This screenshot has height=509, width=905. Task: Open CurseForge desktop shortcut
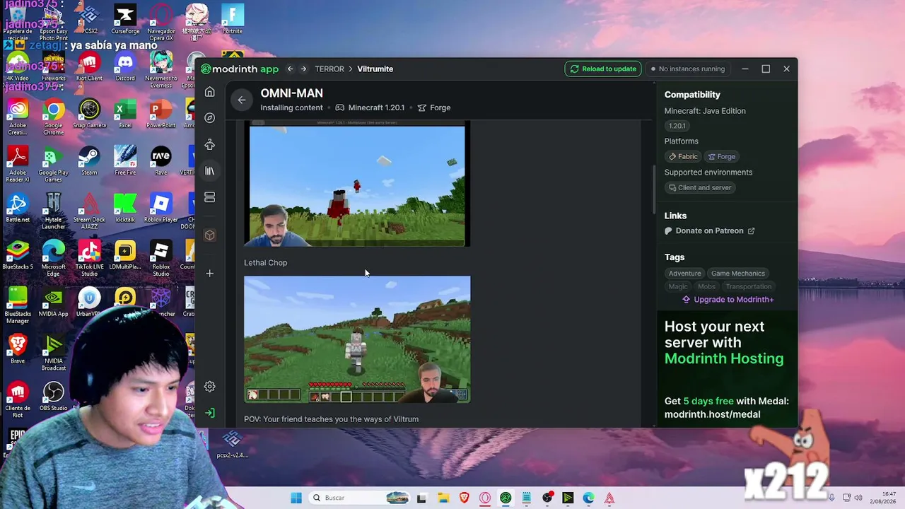tap(125, 20)
